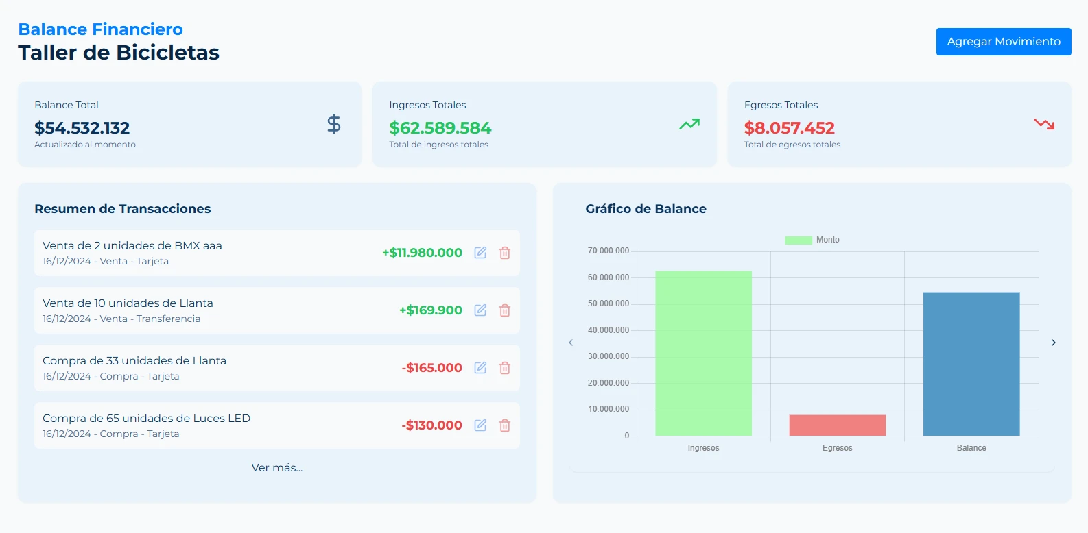Click the +$11.980.000 amount

[423, 253]
